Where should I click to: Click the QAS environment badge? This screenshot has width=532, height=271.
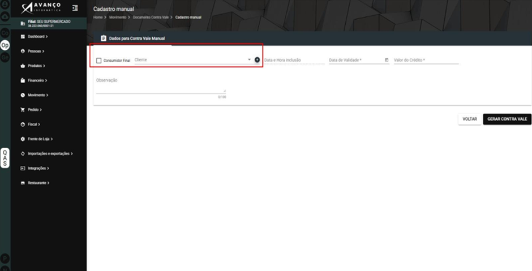[5, 158]
